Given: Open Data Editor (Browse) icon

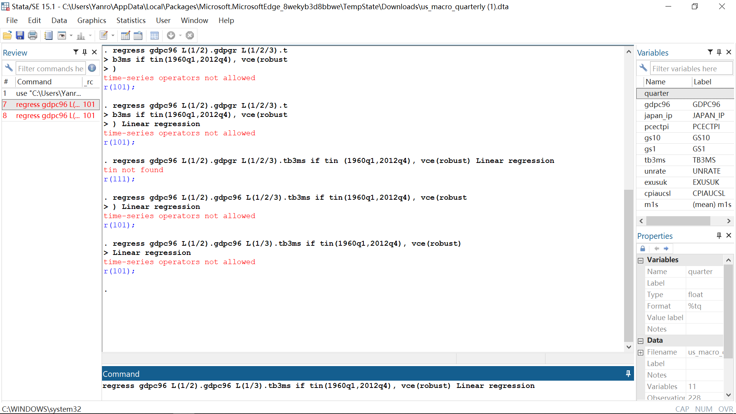Looking at the screenshot, I should tap(138, 36).
